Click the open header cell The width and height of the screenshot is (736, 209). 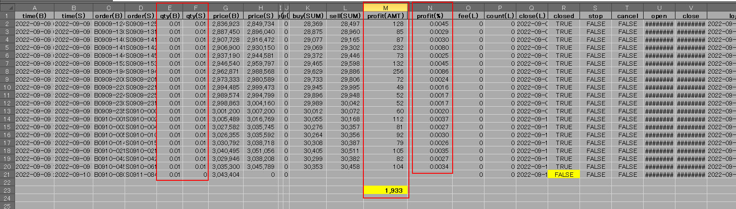(659, 16)
